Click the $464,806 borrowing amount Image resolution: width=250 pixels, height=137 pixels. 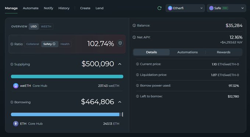(x=97, y=102)
